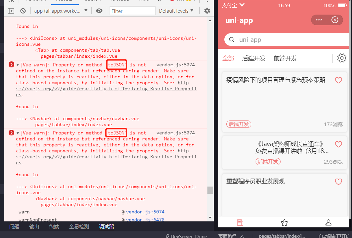352x238 pixels.
Task: Close mini program with circle-x icon
Action: (x=335, y=20)
